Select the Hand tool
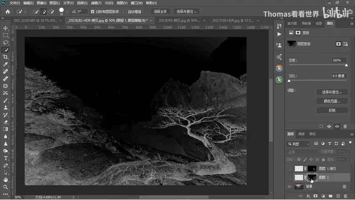The image size is (355, 200). coord(5,180)
